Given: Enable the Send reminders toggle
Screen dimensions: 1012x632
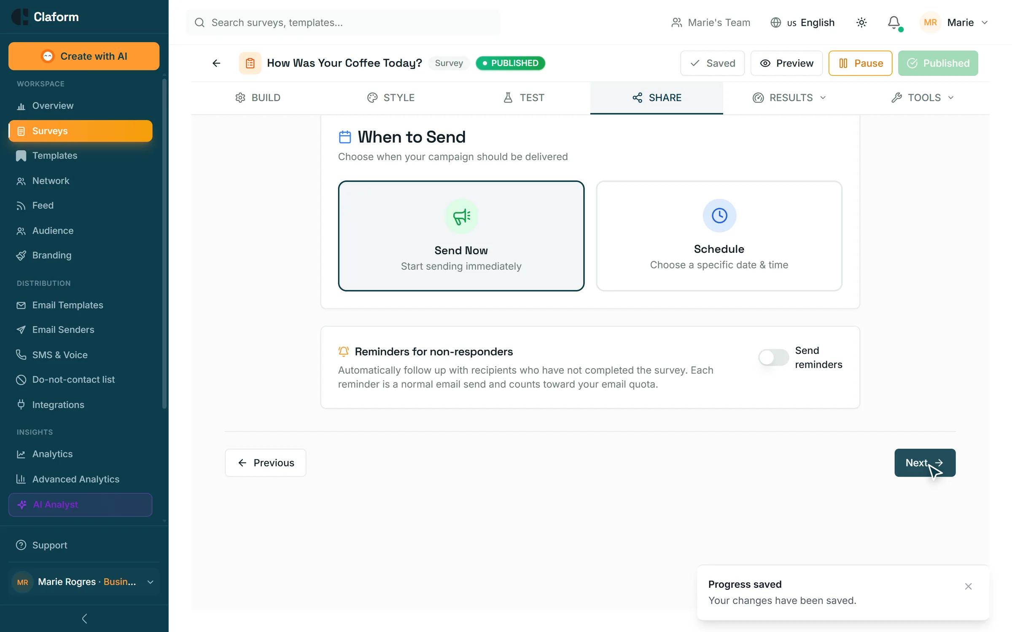Looking at the screenshot, I should point(773,357).
